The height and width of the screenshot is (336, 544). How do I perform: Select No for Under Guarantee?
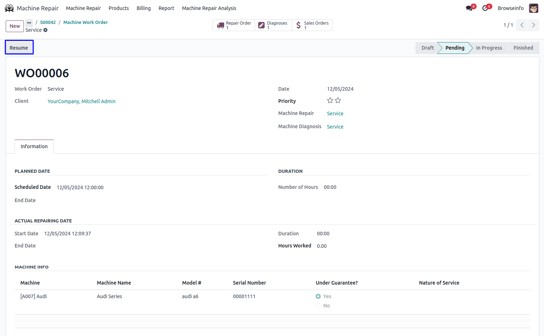[x=318, y=306]
